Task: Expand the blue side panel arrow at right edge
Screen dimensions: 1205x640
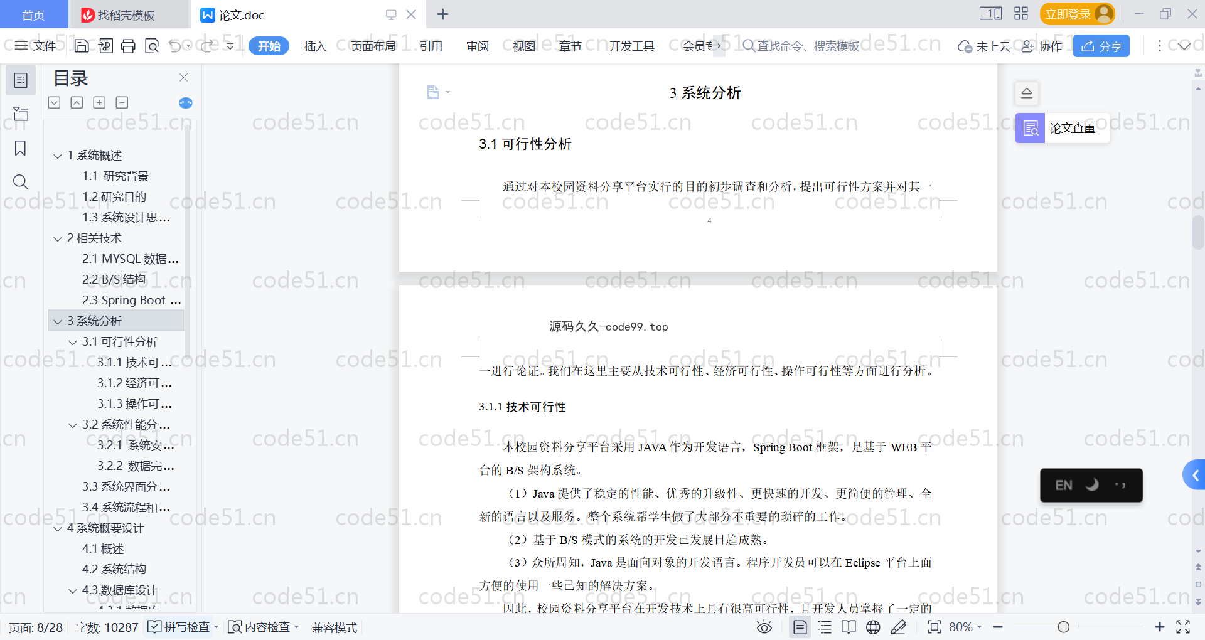Action: pyautogui.click(x=1194, y=475)
